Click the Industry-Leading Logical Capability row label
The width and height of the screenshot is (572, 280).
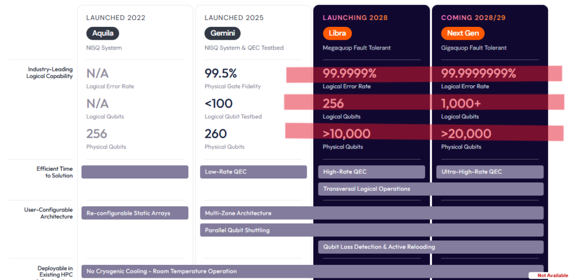[49, 73]
